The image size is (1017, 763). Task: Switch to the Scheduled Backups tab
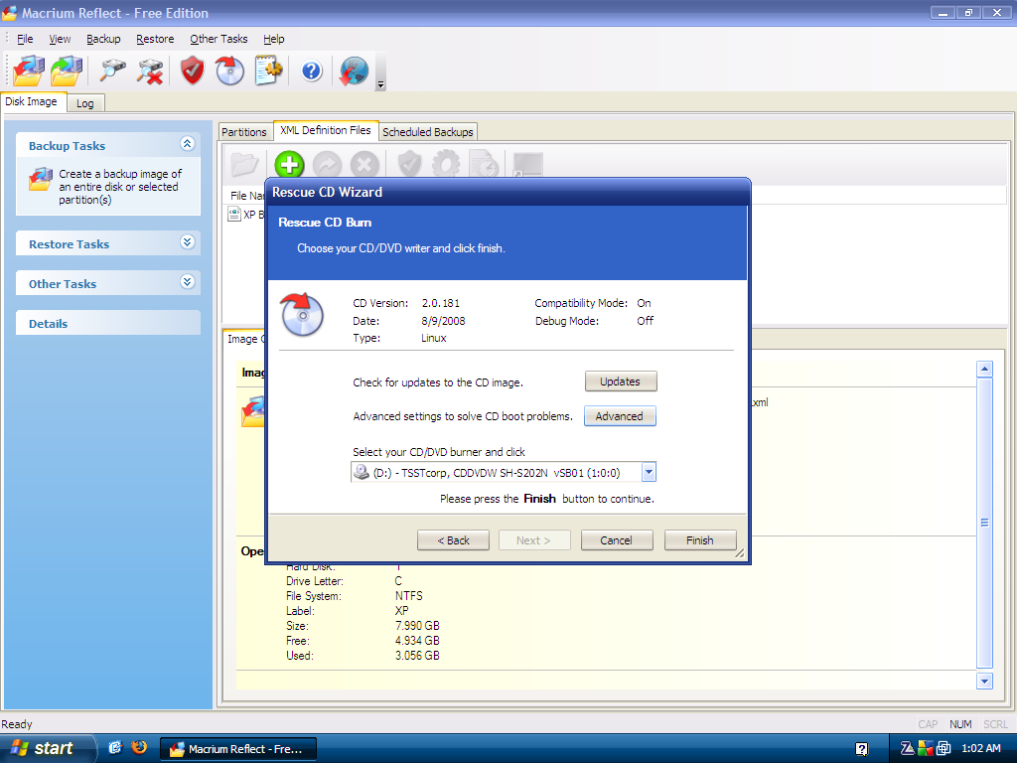pos(428,132)
